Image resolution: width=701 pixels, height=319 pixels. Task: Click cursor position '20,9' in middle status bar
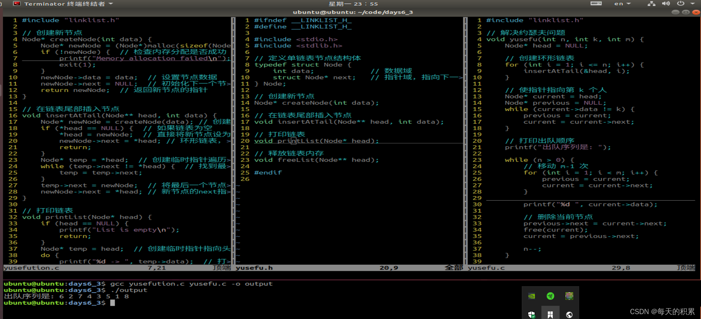click(389, 268)
